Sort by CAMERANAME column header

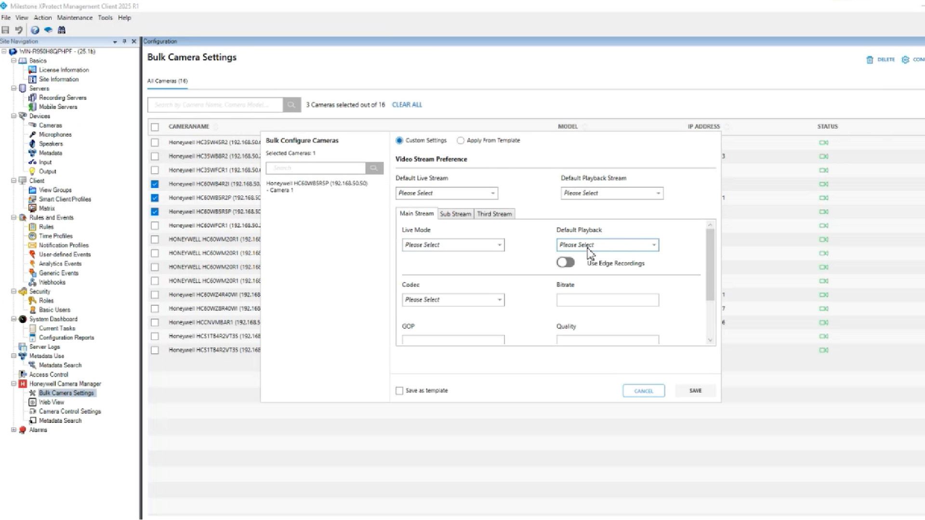click(189, 127)
